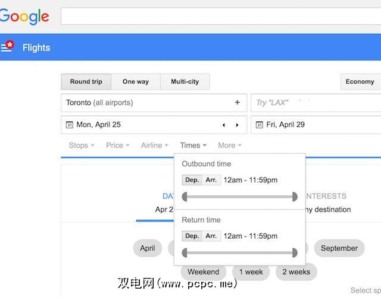Open the Economy cabin class selector

(x=360, y=82)
